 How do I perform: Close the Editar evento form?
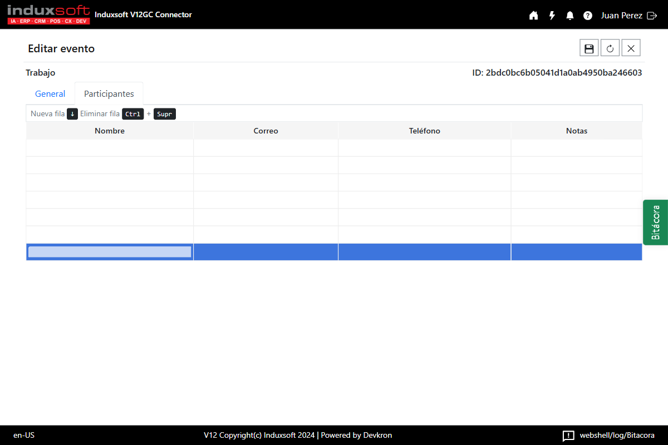click(x=631, y=48)
